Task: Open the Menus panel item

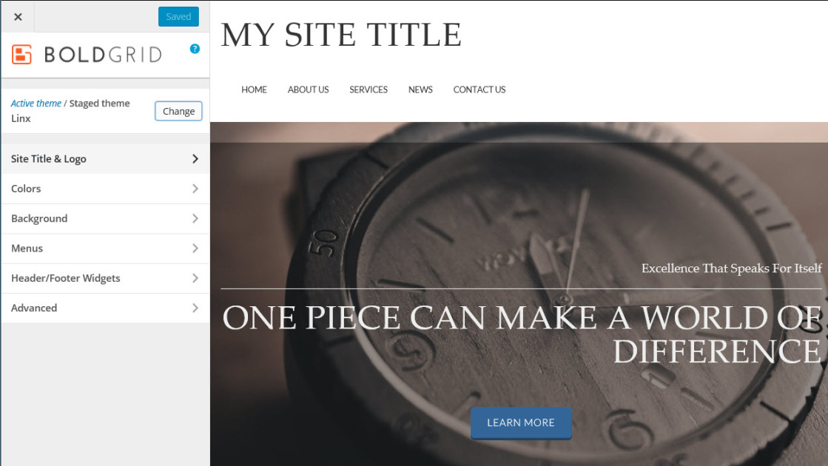Action: tap(106, 249)
